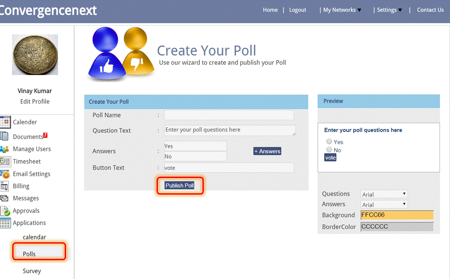Select the Billing icon in sidebar
This screenshot has width=450, height=279.
click(4, 186)
